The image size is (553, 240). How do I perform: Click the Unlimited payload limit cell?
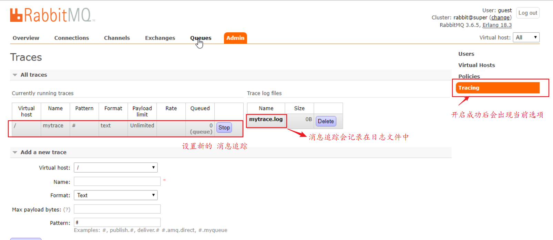click(142, 129)
